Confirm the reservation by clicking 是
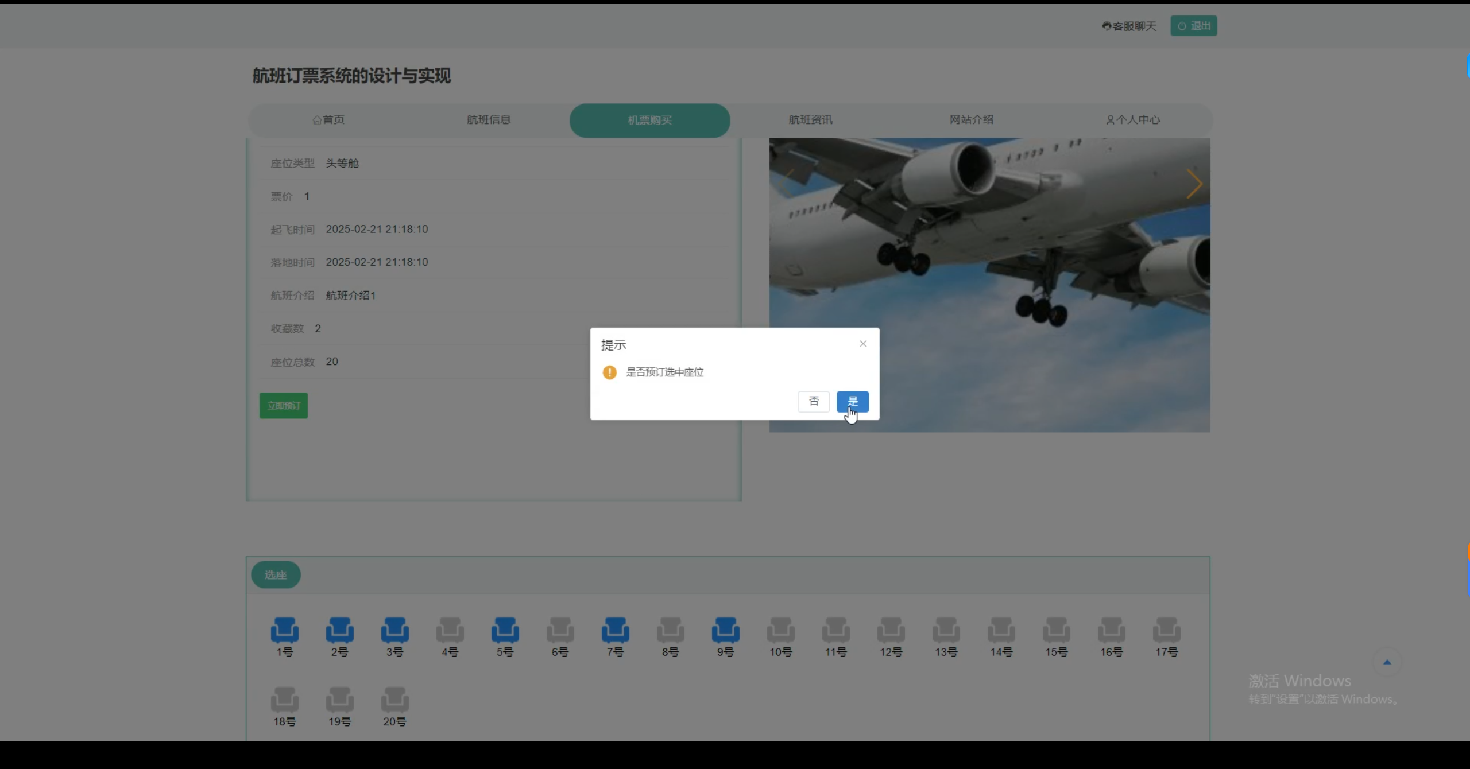This screenshot has width=1470, height=769. 852,401
